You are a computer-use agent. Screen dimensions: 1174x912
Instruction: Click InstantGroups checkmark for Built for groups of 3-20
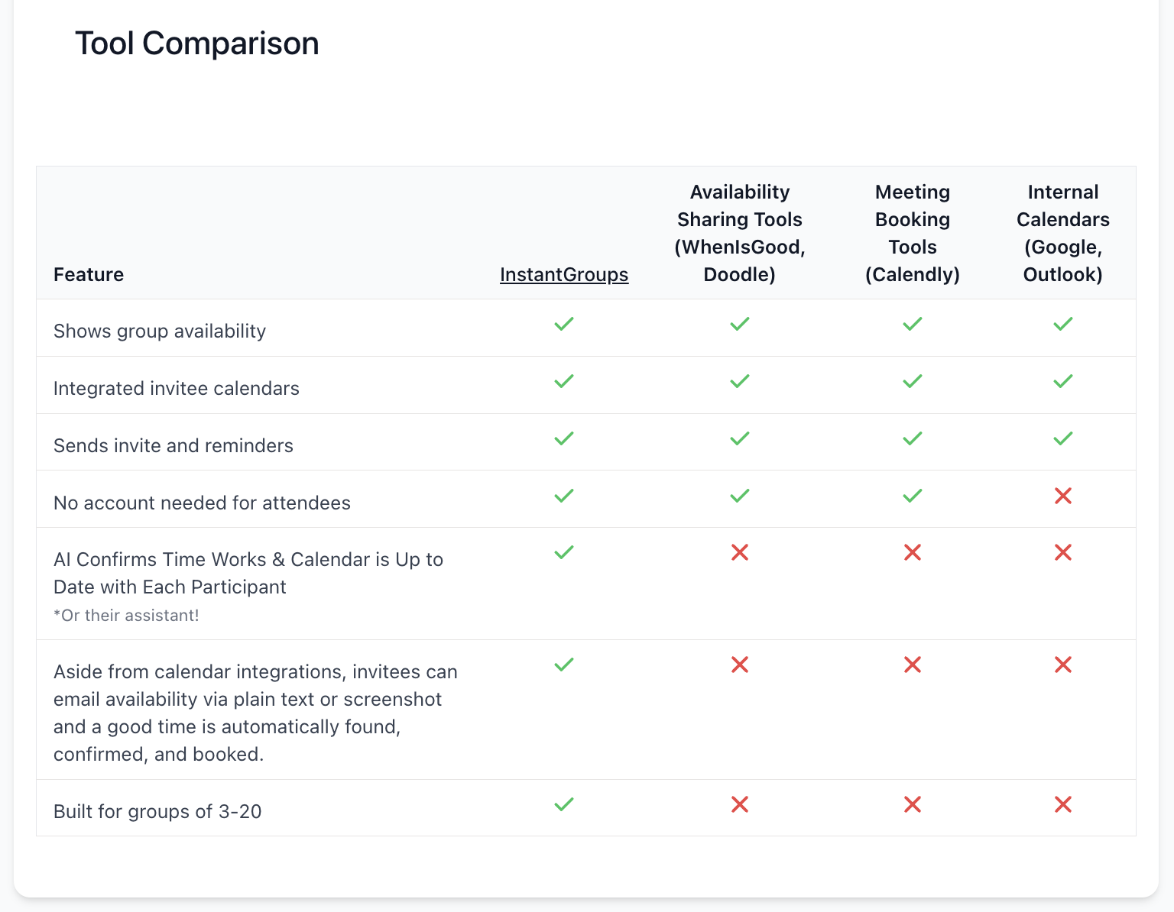point(564,804)
